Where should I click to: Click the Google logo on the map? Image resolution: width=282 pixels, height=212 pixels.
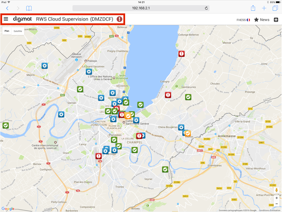point(8,208)
